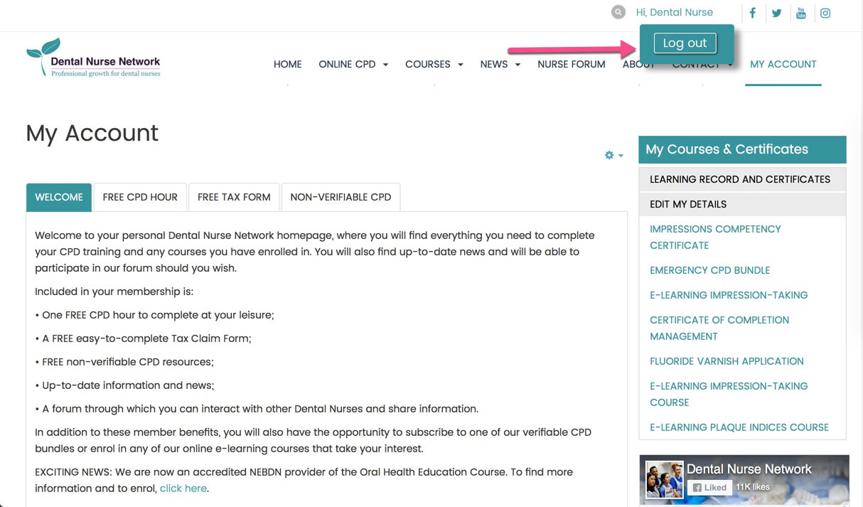This screenshot has height=507, width=863.
Task: Click the My Courses & Certificates header
Action: pos(742,149)
